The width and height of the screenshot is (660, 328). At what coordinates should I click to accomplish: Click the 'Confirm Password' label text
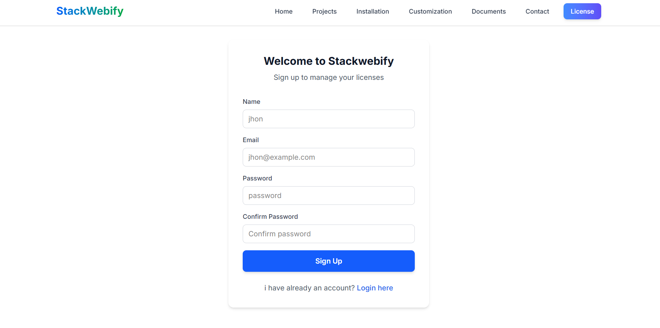(270, 217)
